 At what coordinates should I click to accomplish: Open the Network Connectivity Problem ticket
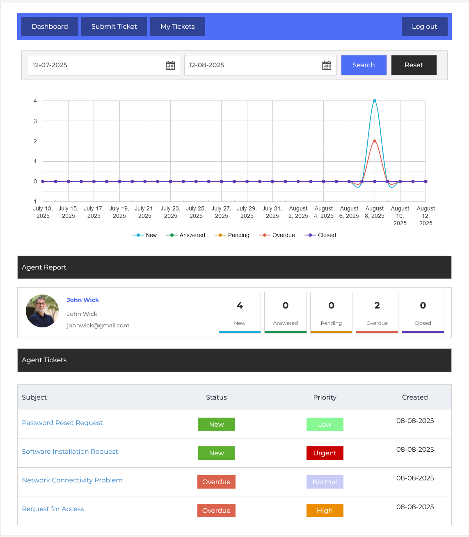click(x=72, y=480)
